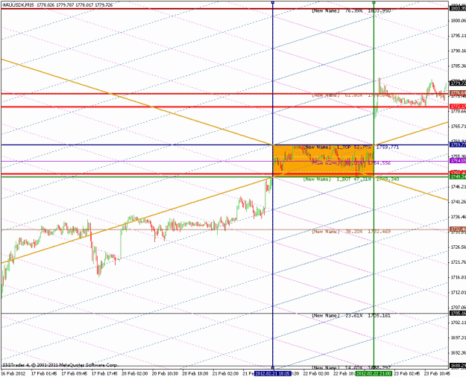Click the 22 Feb 02:30 time axis label
Viewport: 466px width, 377px height.
(x=316, y=373)
